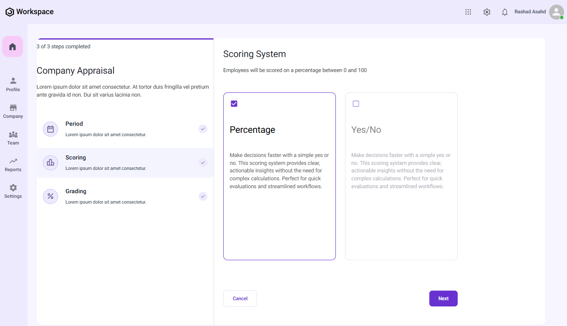Click the top bar settings gear
This screenshot has width=567, height=326.
pyautogui.click(x=486, y=12)
